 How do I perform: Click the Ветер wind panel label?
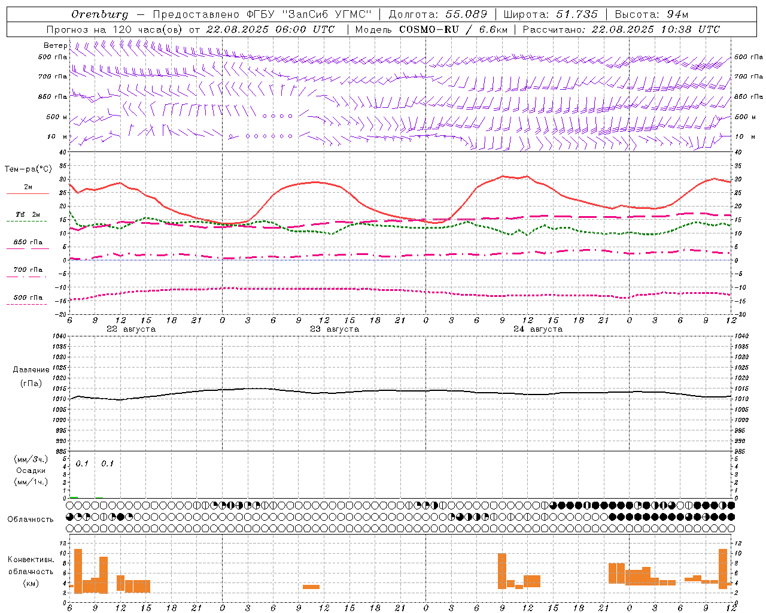pyautogui.click(x=55, y=45)
